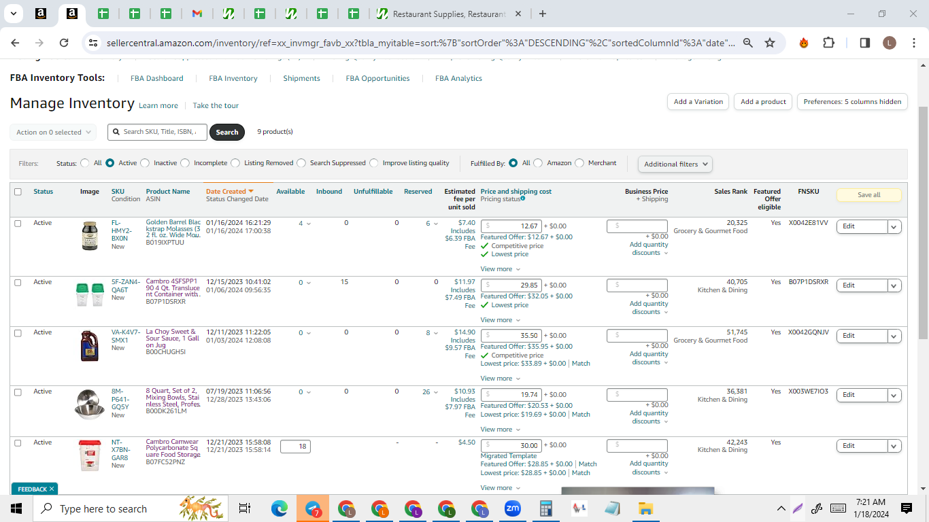Image resolution: width=929 pixels, height=522 pixels.
Task: Open Calculator from the taskbar
Action: tap(545, 508)
